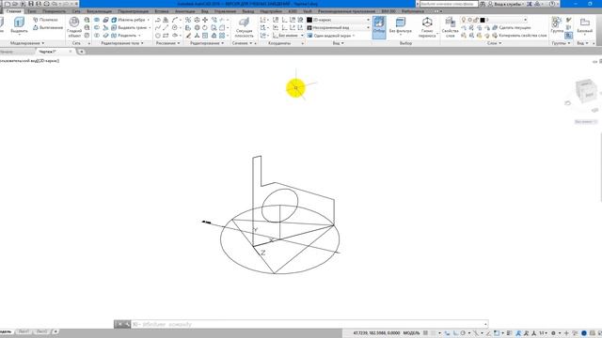Click the МОДЕЛЬ space button in status bar
602x338 pixels.
[x=411, y=333]
